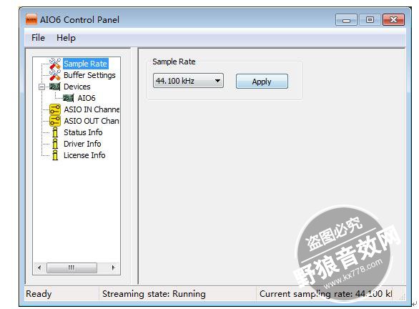Click the tree scrollbar right arrow
Image resolution: width=419 pixels, height=309 pixels.
coord(113,268)
